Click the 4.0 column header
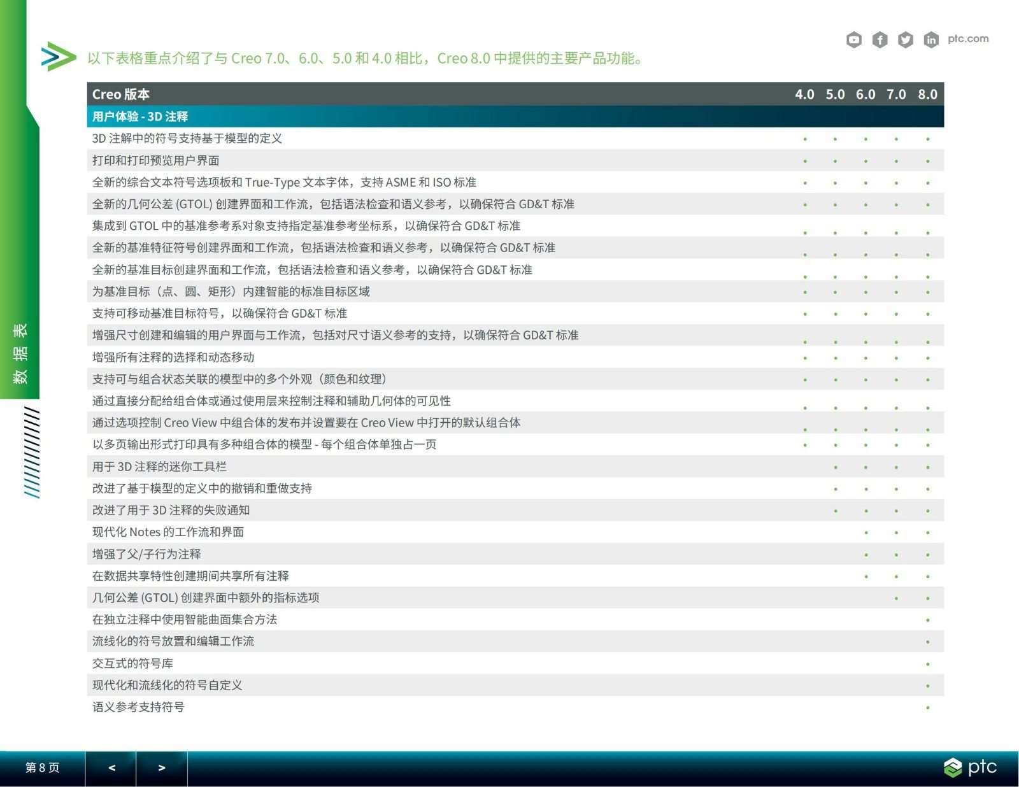 804,94
